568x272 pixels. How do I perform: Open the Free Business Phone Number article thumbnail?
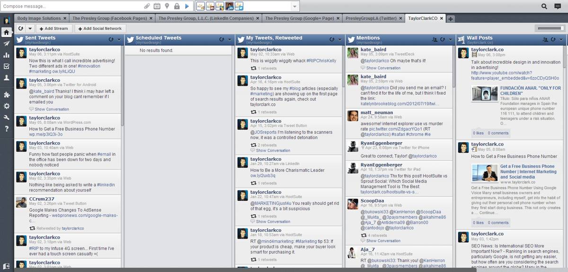[x=484, y=172]
